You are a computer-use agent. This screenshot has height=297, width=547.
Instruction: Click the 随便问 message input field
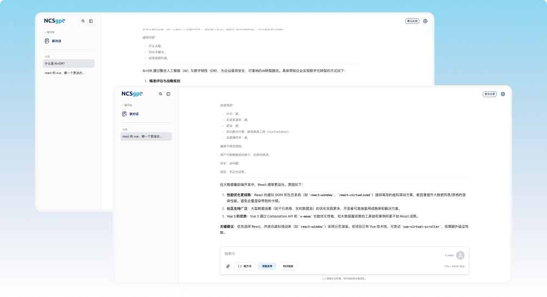[327, 254]
